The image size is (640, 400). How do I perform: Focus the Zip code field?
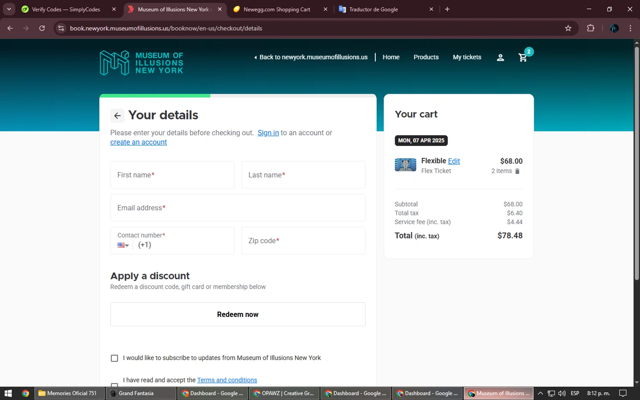pos(303,241)
